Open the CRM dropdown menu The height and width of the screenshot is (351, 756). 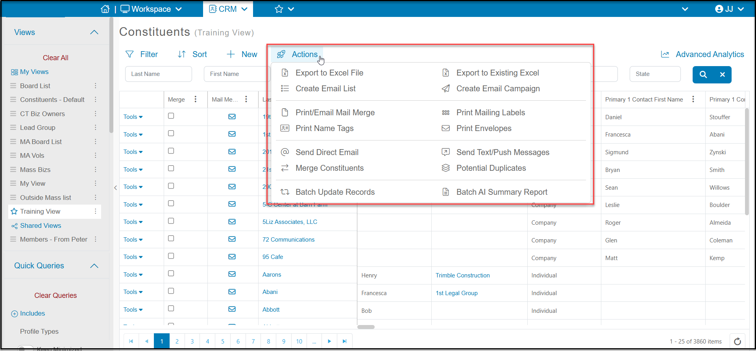228,9
